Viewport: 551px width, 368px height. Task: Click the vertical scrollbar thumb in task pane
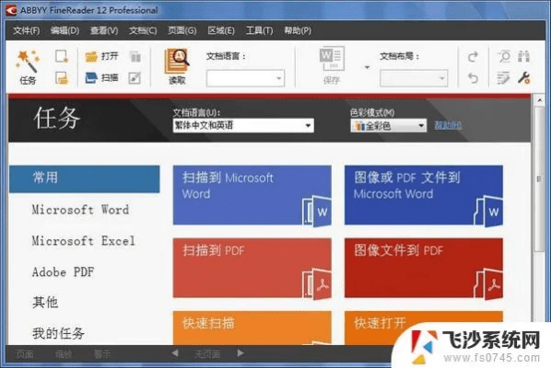(x=539, y=178)
